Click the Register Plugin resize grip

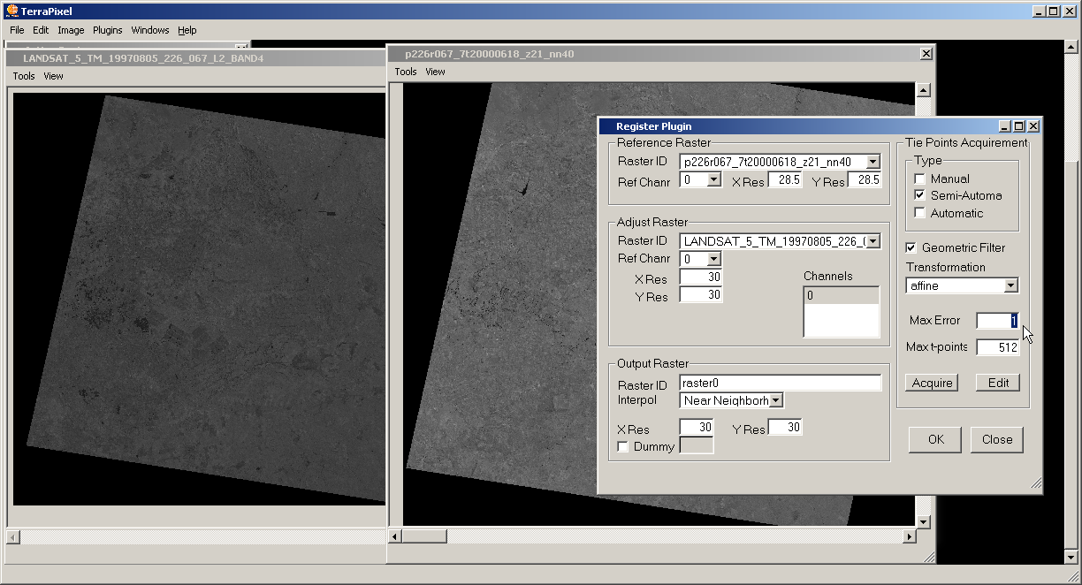pos(1036,484)
